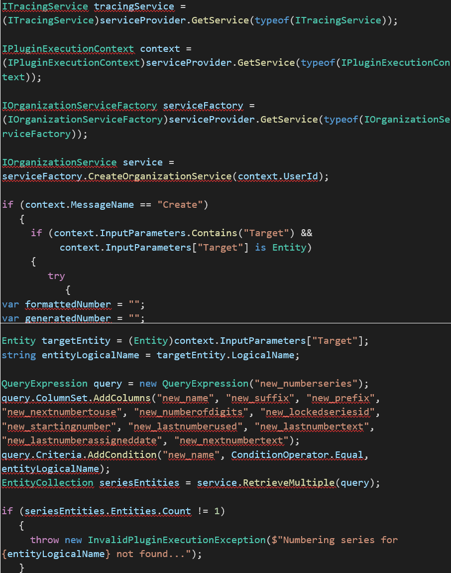Click the "new_nextnumbertouse" string
The width and height of the screenshot is (451, 573).
(62, 412)
